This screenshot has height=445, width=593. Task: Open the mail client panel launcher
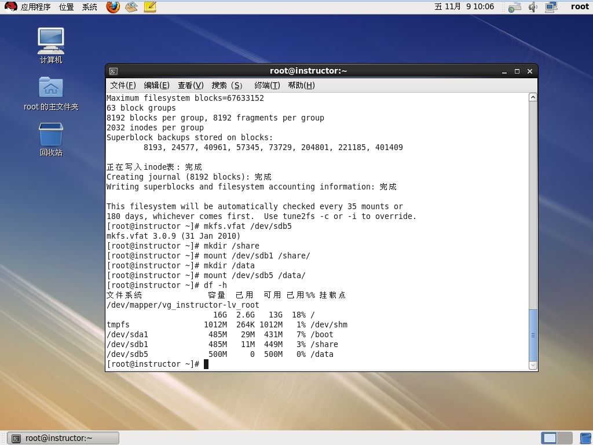(x=131, y=7)
